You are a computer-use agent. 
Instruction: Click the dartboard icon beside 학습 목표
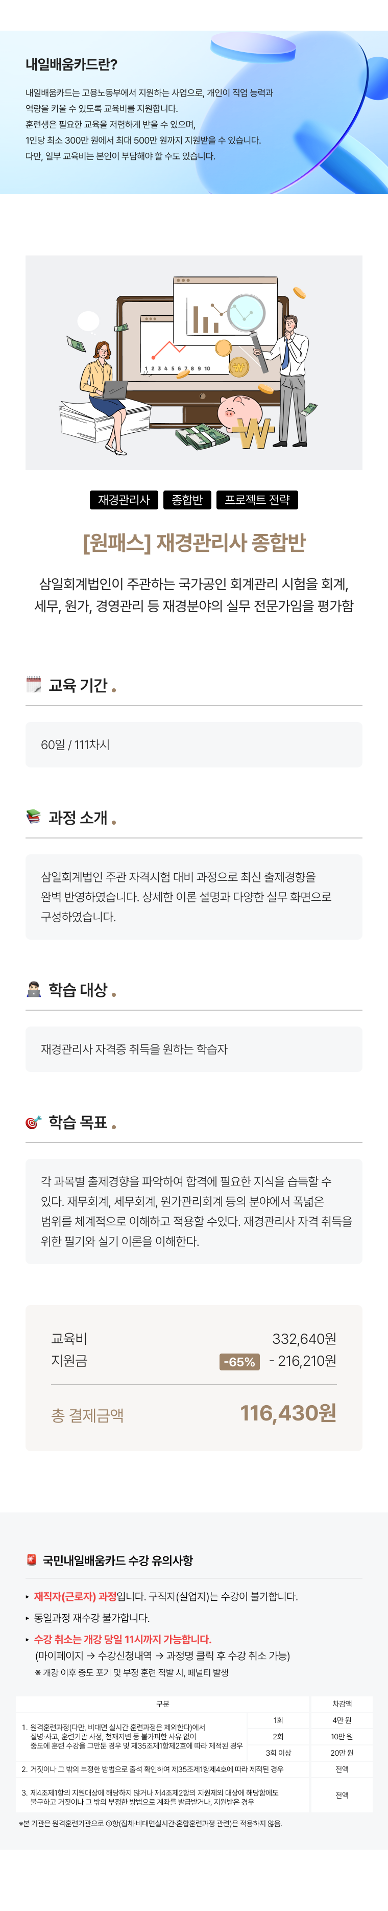(33, 1122)
